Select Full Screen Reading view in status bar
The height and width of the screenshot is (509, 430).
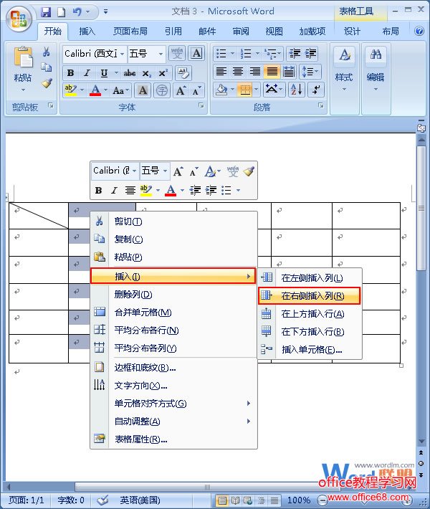pyautogui.click(x=235, y=500)
